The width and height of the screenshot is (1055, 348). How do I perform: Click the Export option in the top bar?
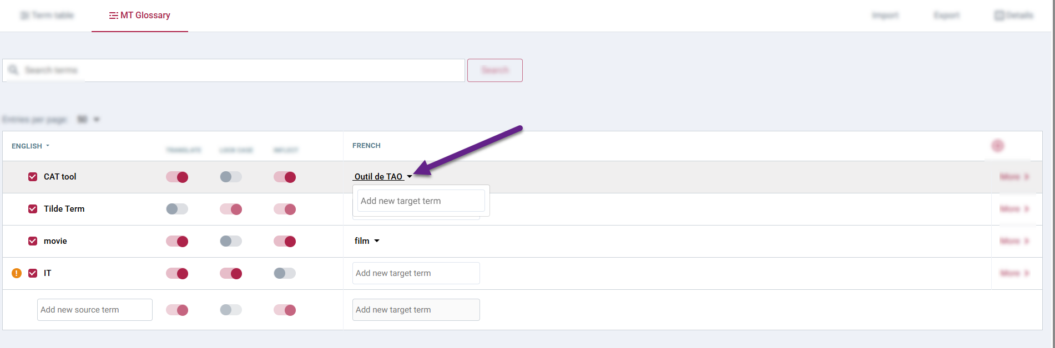pyautogui.click(x=946, y=15)
